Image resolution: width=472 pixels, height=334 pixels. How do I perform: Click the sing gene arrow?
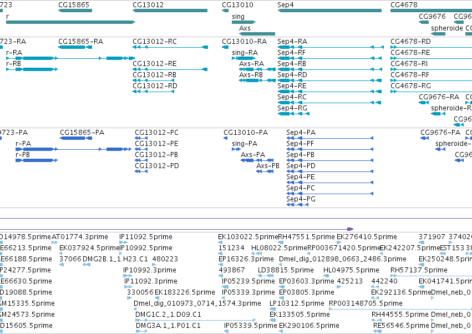pyautogui.click(x=244, y=22)
